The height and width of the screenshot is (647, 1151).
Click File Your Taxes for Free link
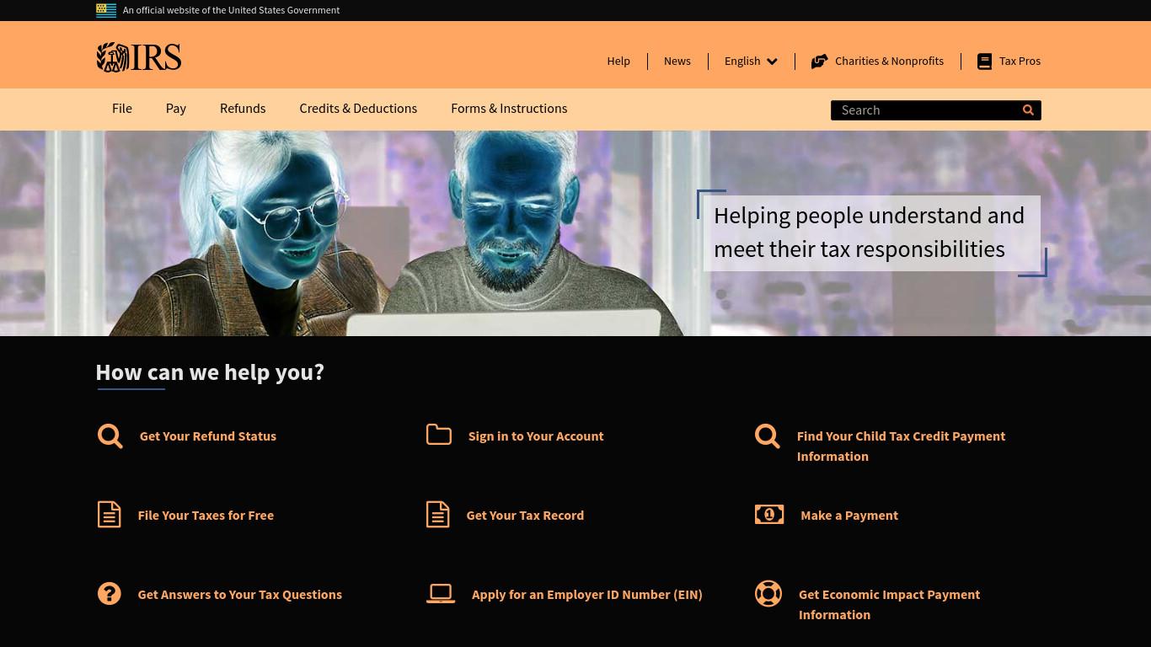[x=206, y=516]
